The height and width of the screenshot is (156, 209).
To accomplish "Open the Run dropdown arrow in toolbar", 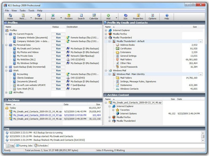I will pyautogui.click(x=61, y=18).
